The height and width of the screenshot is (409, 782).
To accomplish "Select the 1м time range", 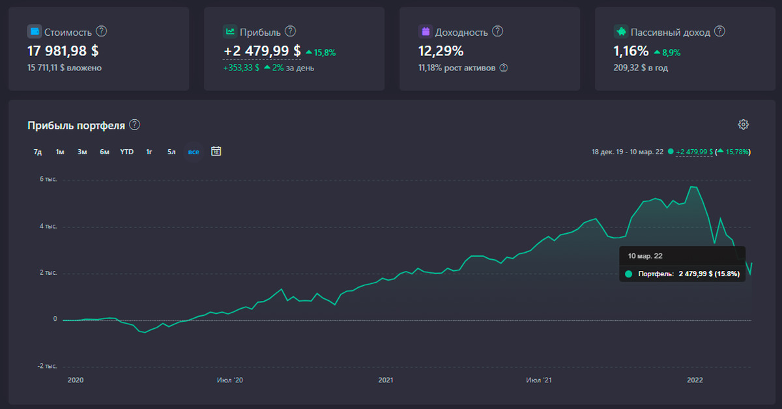I will point(60,152).
